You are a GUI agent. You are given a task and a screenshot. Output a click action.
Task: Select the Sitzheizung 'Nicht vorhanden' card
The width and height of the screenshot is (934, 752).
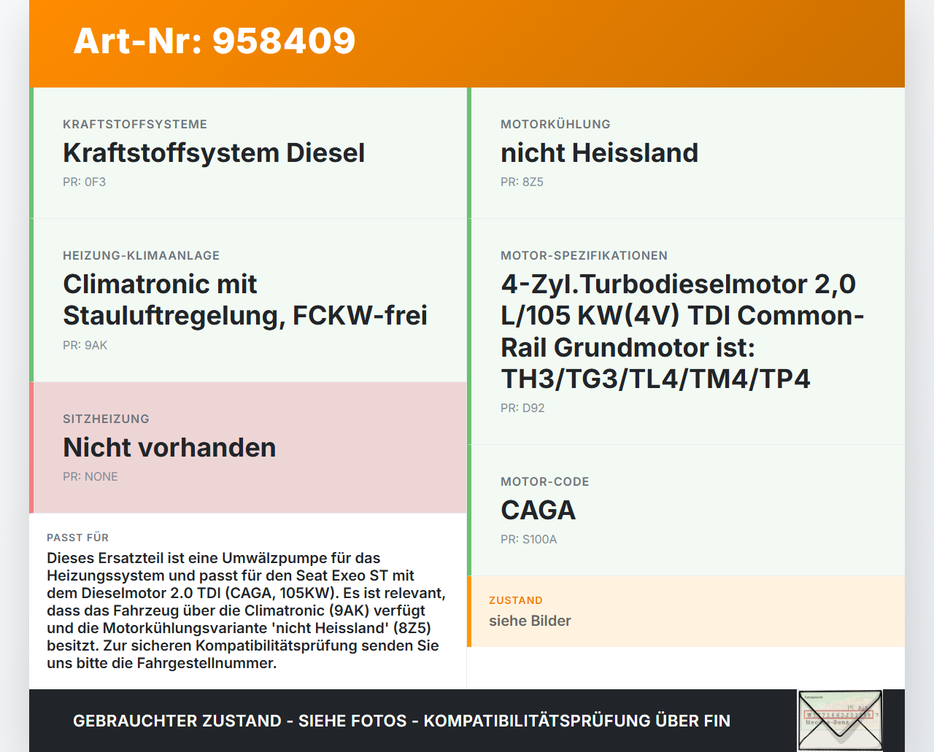pos(169,447)
